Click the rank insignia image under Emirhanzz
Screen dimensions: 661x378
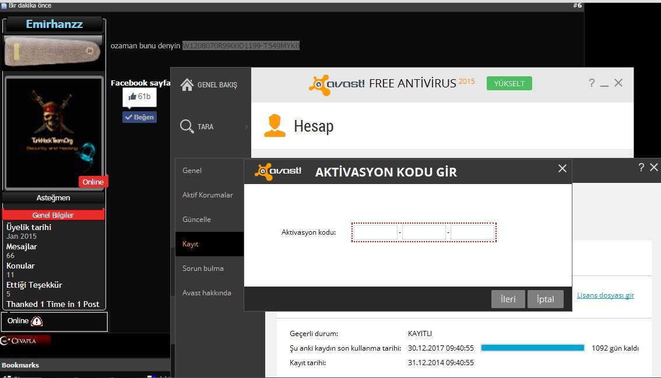(x=52, y=51)
